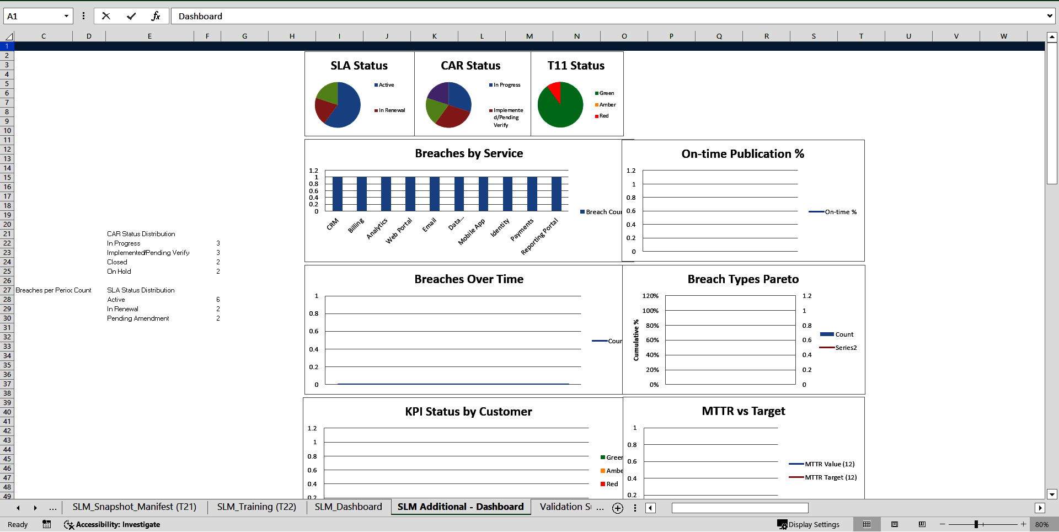The height and width of the screenshot is (532, 1059).
Task: Open the Validation sheet tab
Action: coord(565,507)
